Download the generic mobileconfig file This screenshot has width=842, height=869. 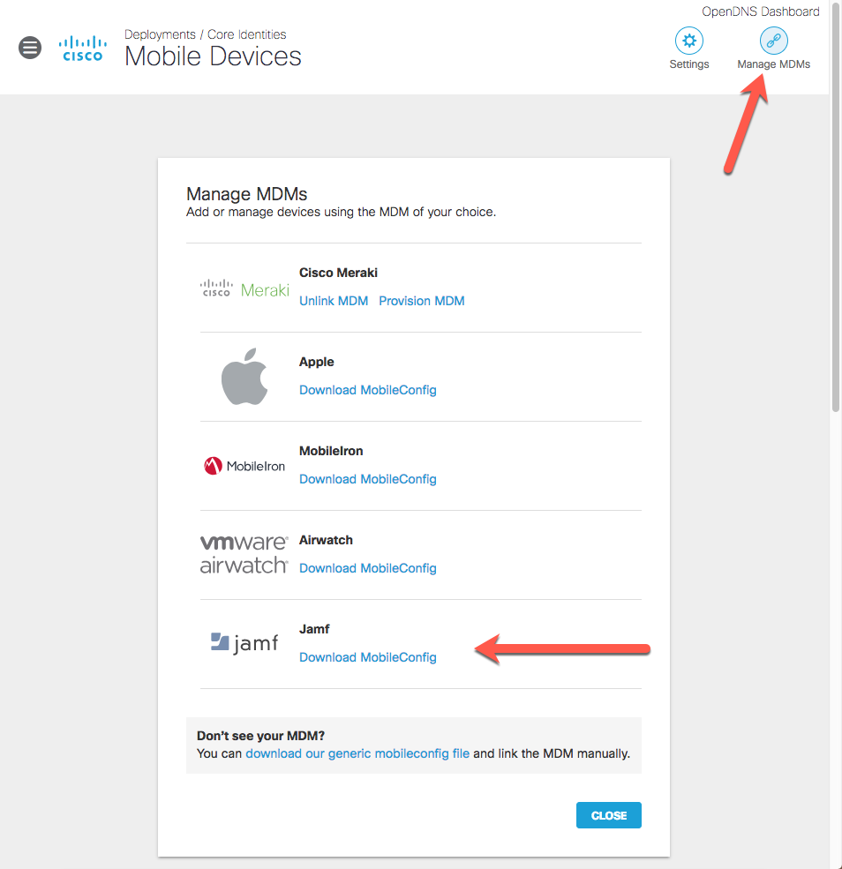(x=357, y=753)
